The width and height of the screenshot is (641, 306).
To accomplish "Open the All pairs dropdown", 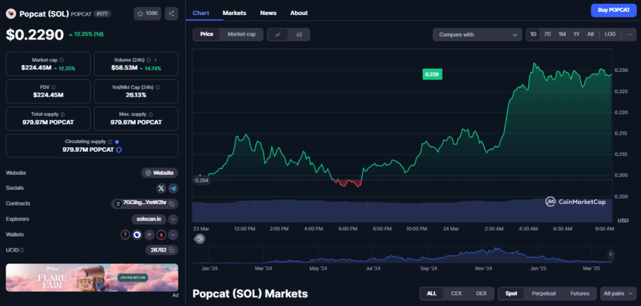I will click(x=618, y=294).
